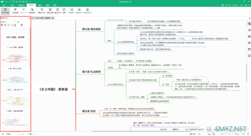Switch to the 开始 ribbon tab
This screenshot has width=251, height=136.
(12, 5)
